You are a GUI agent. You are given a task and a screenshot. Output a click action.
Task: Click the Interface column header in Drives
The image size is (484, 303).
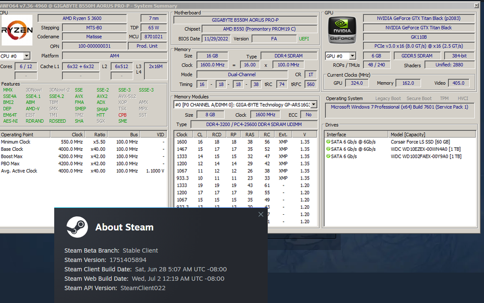click(x=356, y=134)
